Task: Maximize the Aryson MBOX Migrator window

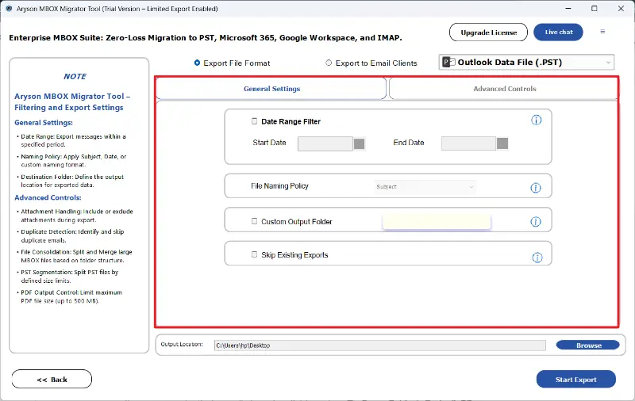Action: (594, 9)
